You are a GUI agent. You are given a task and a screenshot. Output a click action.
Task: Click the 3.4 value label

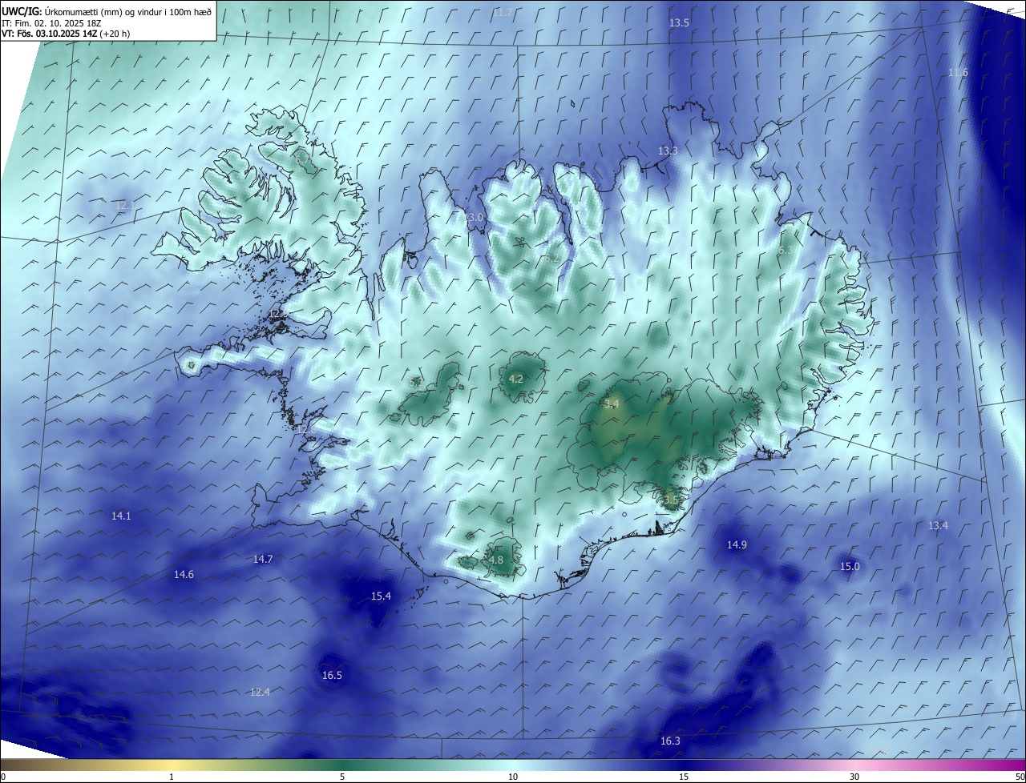click(612, 404)
